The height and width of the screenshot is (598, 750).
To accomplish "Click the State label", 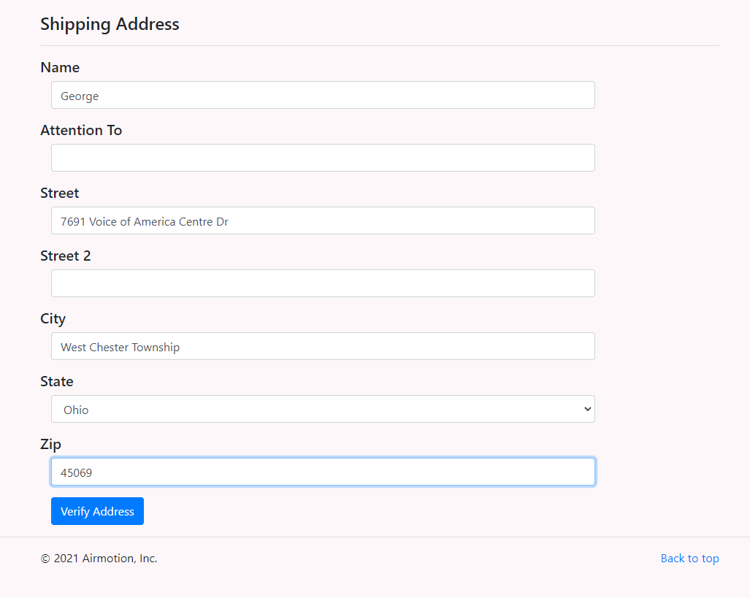I will (56, 381).
